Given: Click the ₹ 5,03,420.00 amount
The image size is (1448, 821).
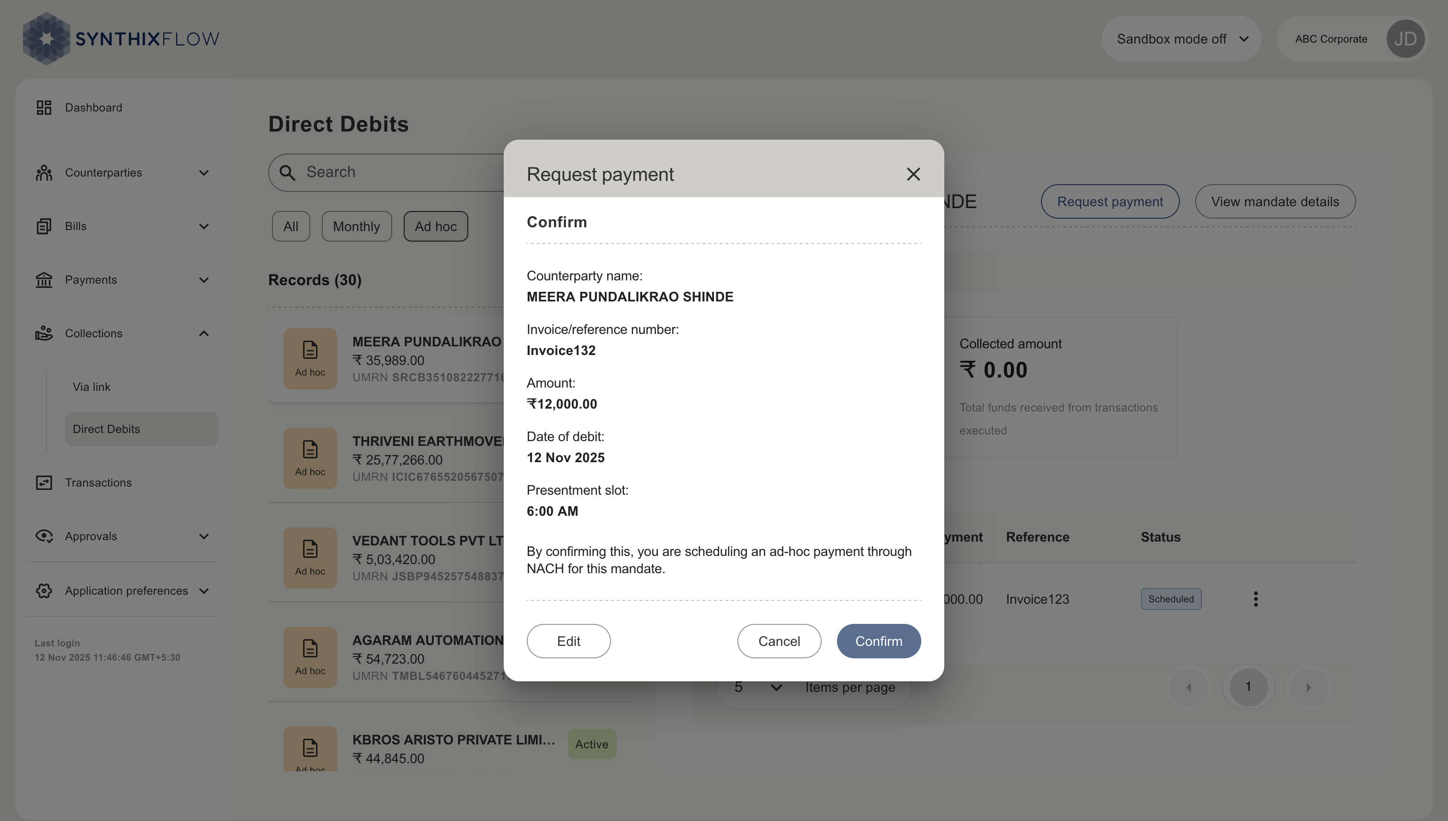Looking at the screenshot, I should coord(394,559).
